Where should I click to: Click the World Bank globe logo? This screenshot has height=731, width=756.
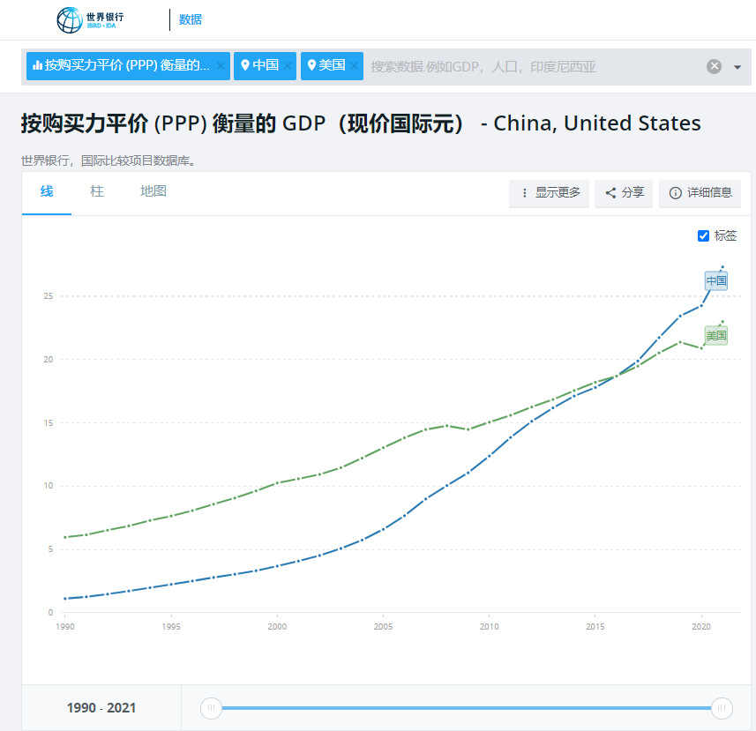[70, 19]
